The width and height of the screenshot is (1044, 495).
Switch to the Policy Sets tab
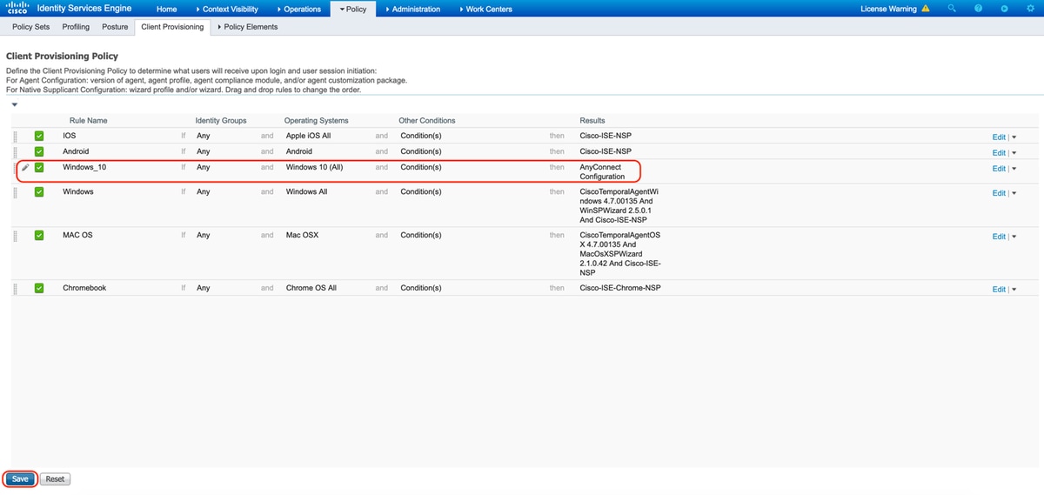(30, 27)
